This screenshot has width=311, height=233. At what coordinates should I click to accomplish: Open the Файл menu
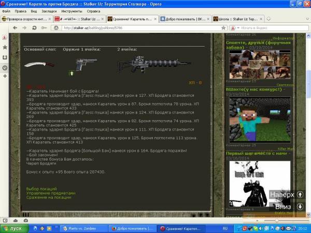pyautogui.click(x=6, y=10)
